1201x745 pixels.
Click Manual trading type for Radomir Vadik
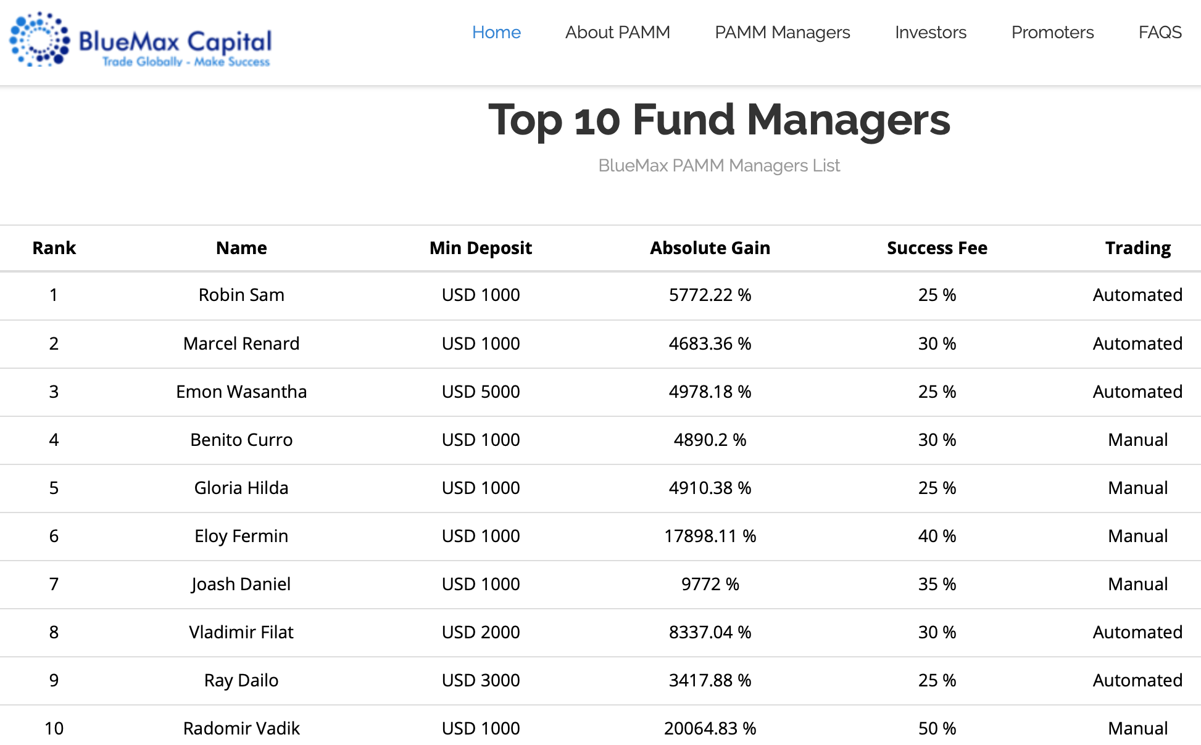pyautogui.click(x=1137, y=728)
